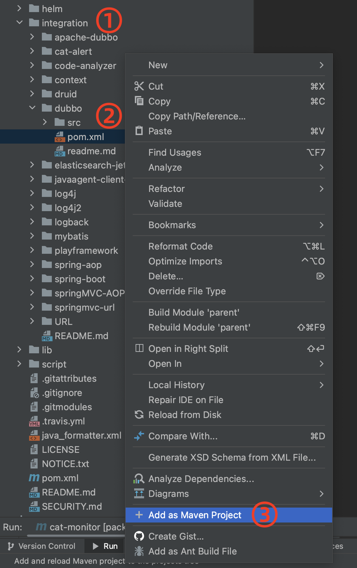Choose Repair IDE on File

coord(229,400)
